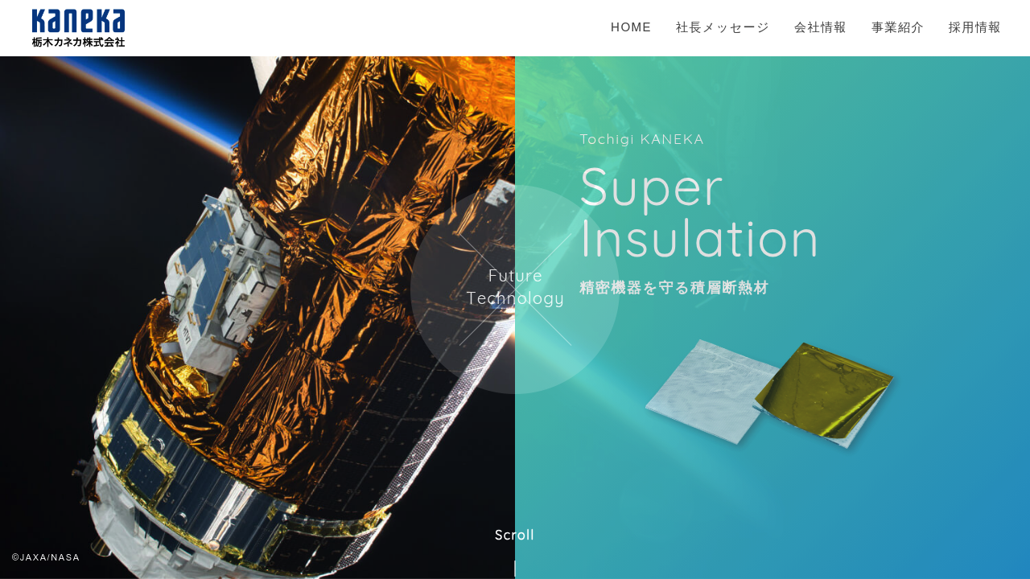This screenshot has height=579, width=1030.
Task: Select 事業紹介 from the top menu
Action: tap(897, 27)
